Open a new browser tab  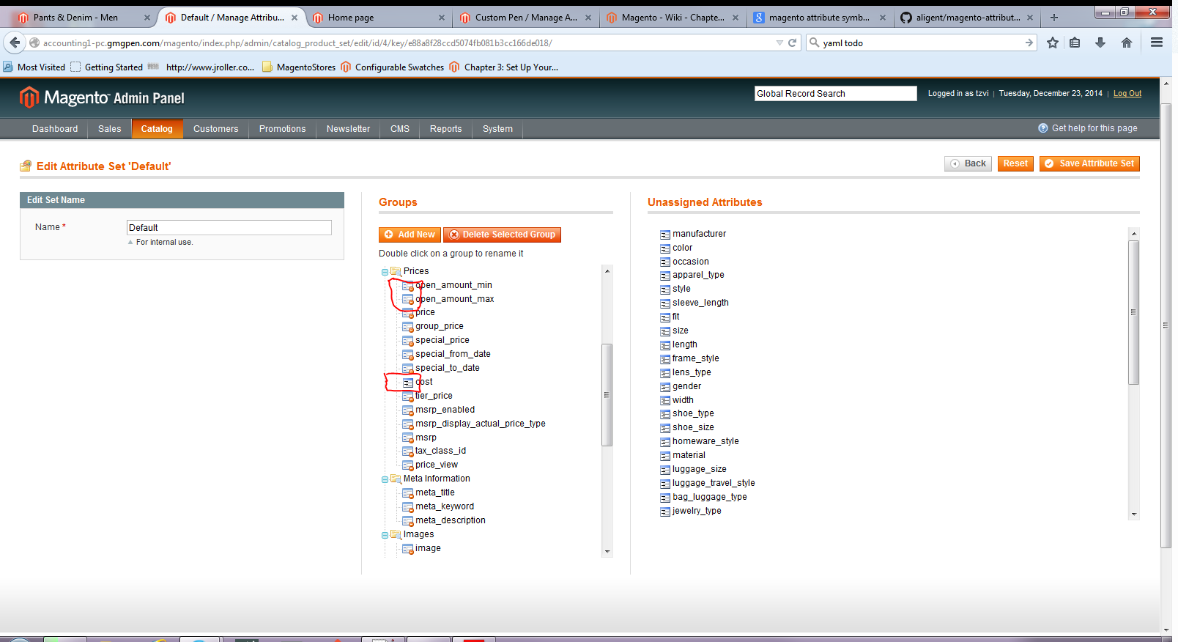[1054, 18]
